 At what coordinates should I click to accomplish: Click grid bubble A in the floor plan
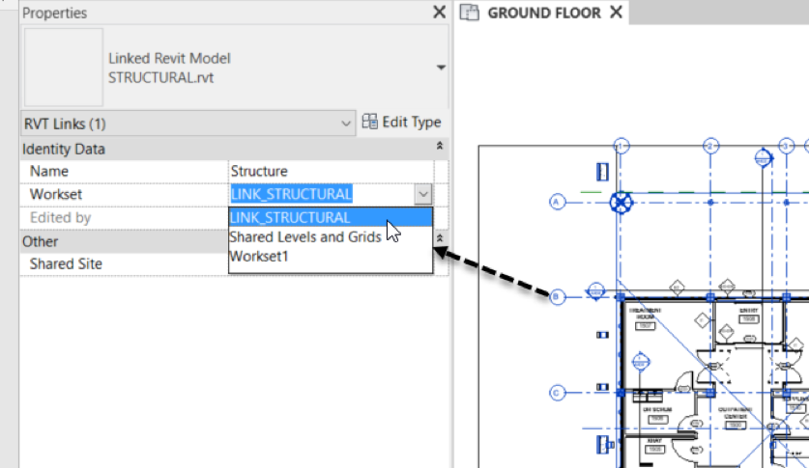[x=557, y=202]
